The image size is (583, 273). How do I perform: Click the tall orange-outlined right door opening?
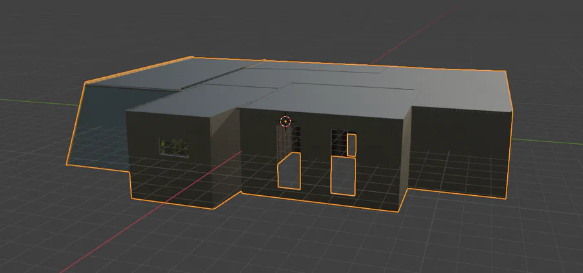[343, 176]
